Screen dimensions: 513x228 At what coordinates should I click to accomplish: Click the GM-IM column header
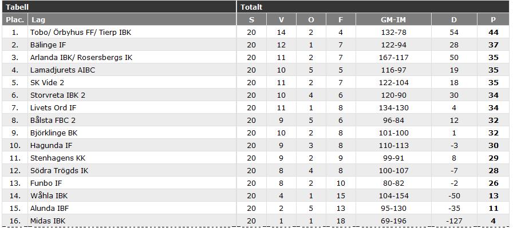(x=393, y=19)
